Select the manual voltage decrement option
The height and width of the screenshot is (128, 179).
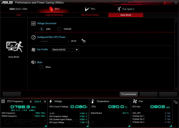coord(59,29)
